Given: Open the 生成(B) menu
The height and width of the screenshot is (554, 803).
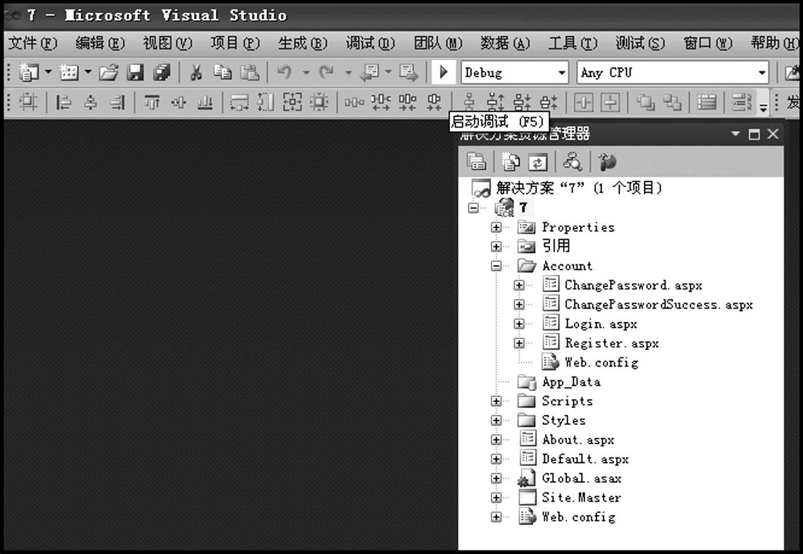Looking at the screenshot, I should (x=303, y=43).
